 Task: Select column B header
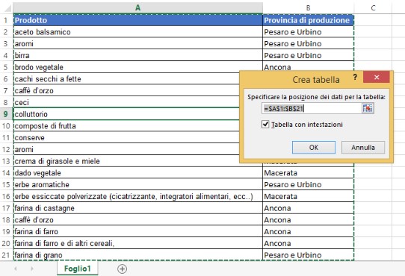pyautogui.click(x=308, y=7)
